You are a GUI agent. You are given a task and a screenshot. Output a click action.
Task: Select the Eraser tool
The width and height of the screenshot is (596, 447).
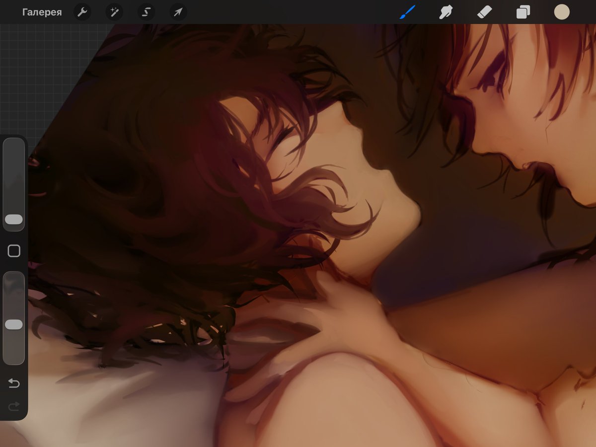pyautogui.click(x=484, y=12)
